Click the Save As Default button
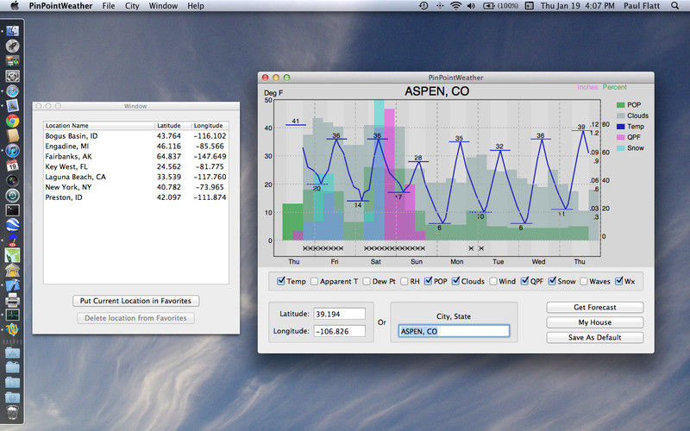This screenshot has width=690, height=431. [595, 337]
